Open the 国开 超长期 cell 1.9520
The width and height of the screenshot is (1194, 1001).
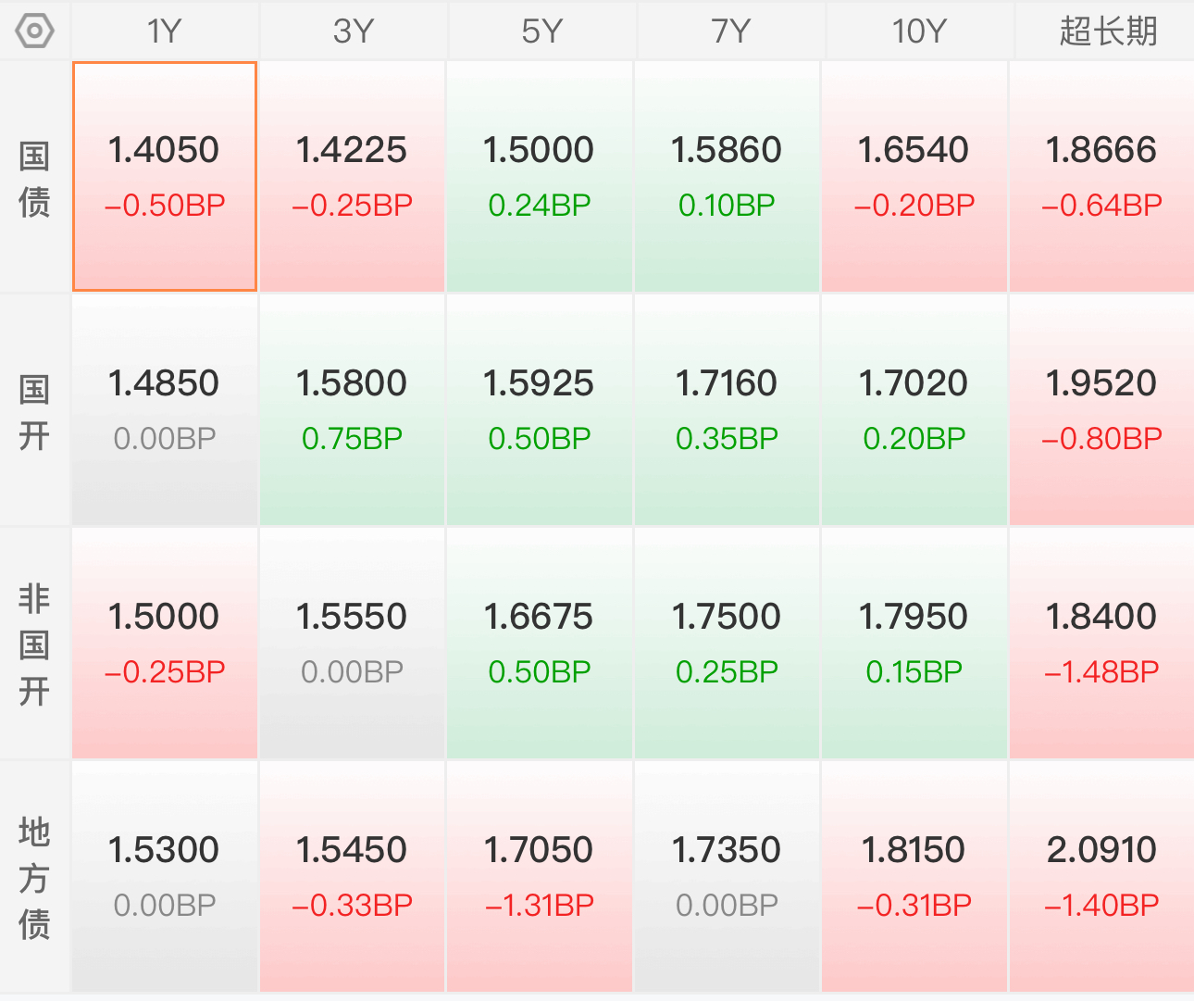1101,409
